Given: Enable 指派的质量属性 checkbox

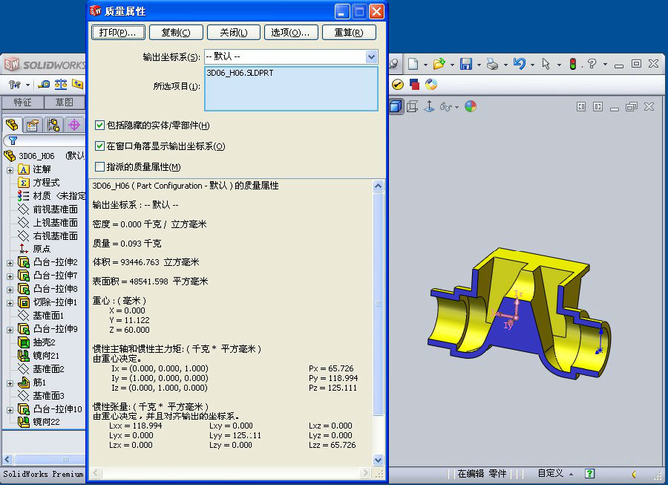Looking at the screenshot, I should (x=100, y=167).
